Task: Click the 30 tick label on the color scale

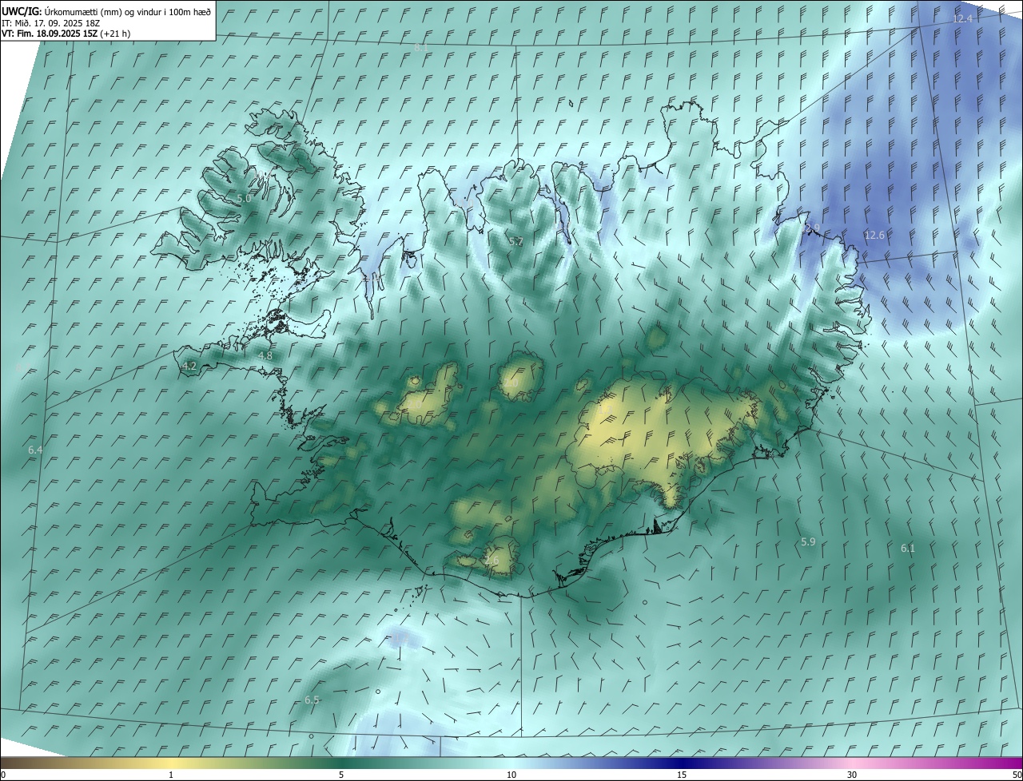Action: coord(852,775)
